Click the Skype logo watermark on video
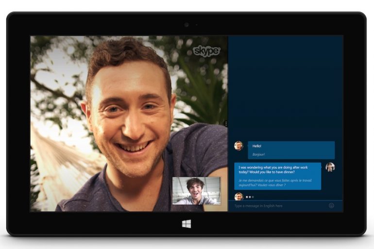 tap(206, 51)
